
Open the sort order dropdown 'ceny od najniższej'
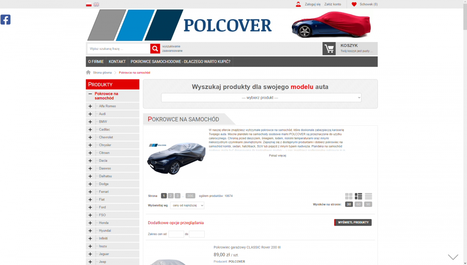click(x=187, y=205)
